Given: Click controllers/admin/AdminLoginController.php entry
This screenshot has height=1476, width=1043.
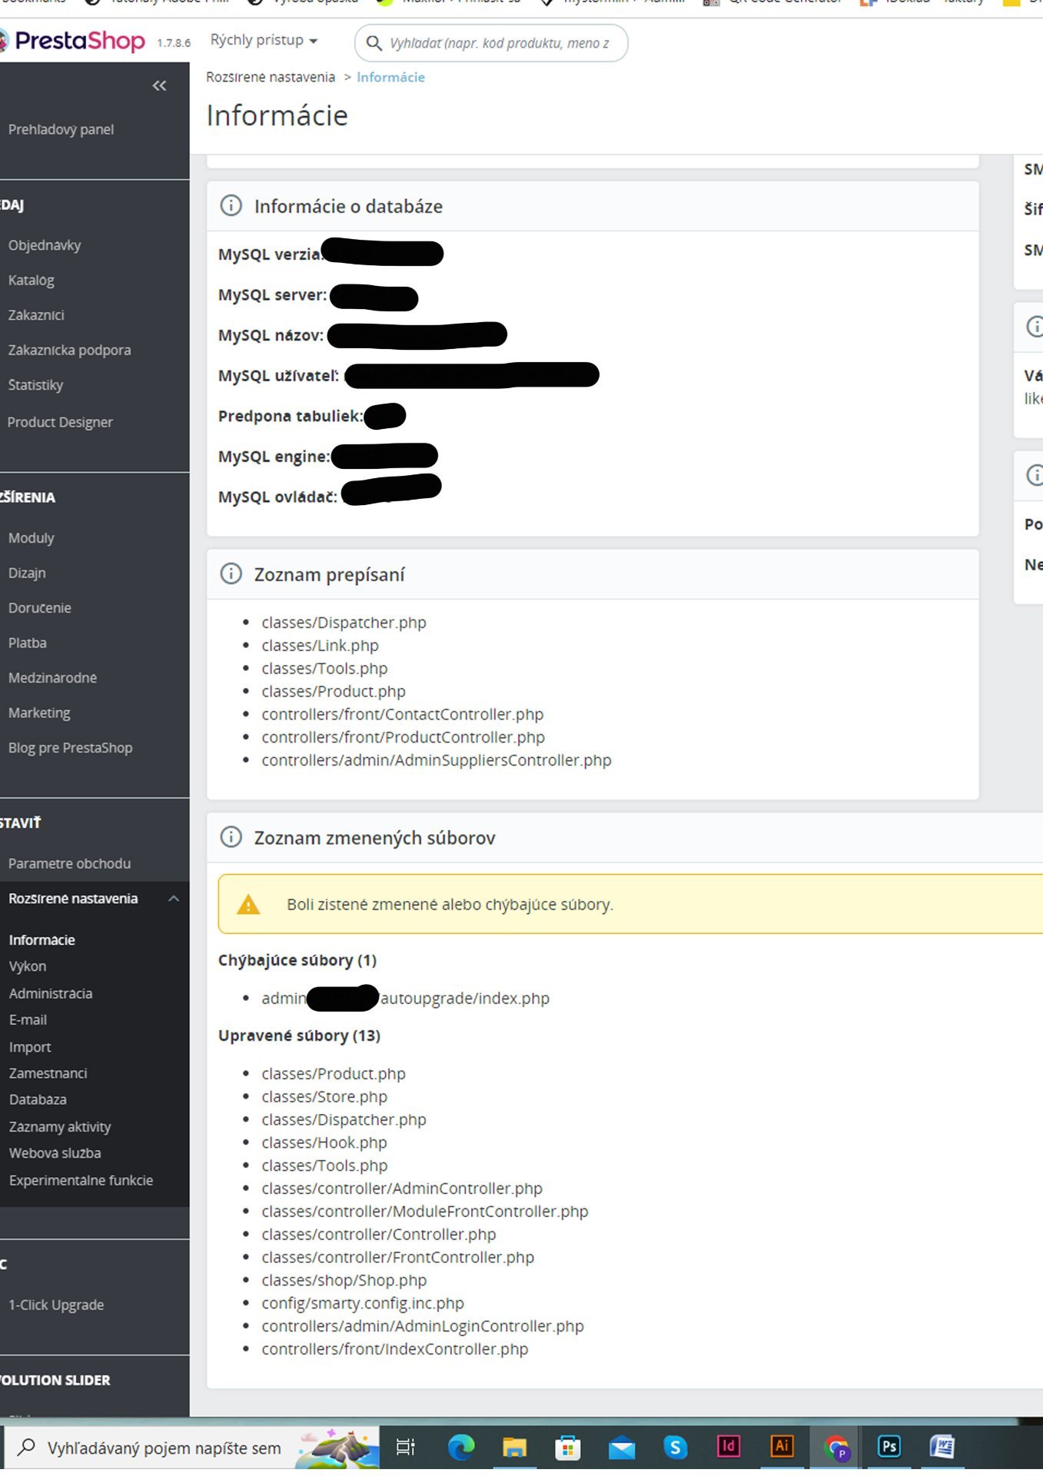Looking at the screenshot, I should (x=423, y=1326).
